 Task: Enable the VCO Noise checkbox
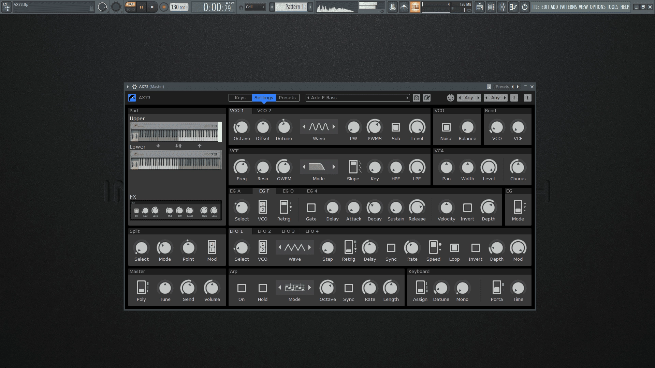click(x=446, y=127)
